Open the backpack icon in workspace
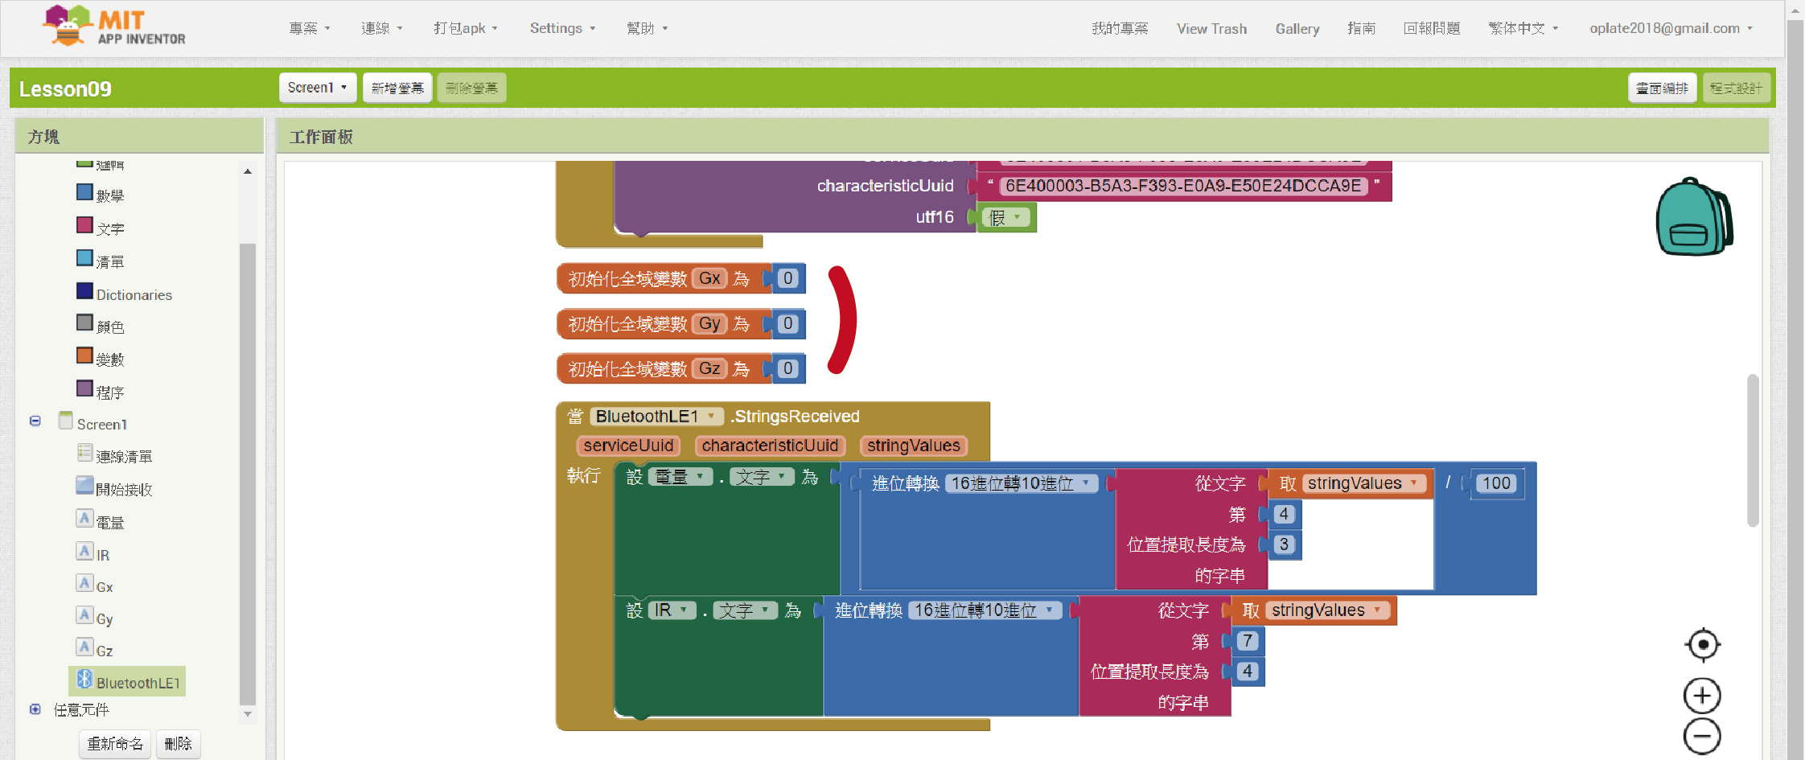This screenshot has width=1805, height=760. point(1693,218)
